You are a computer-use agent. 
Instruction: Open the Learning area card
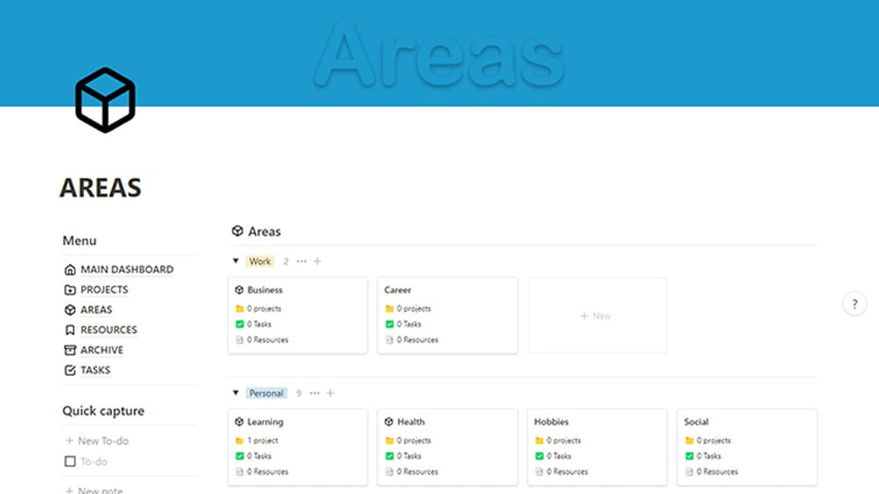(x=297, y=447)
